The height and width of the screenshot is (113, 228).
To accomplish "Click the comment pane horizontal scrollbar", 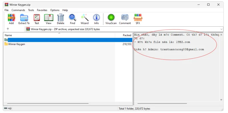I will [x=162, y=103].
